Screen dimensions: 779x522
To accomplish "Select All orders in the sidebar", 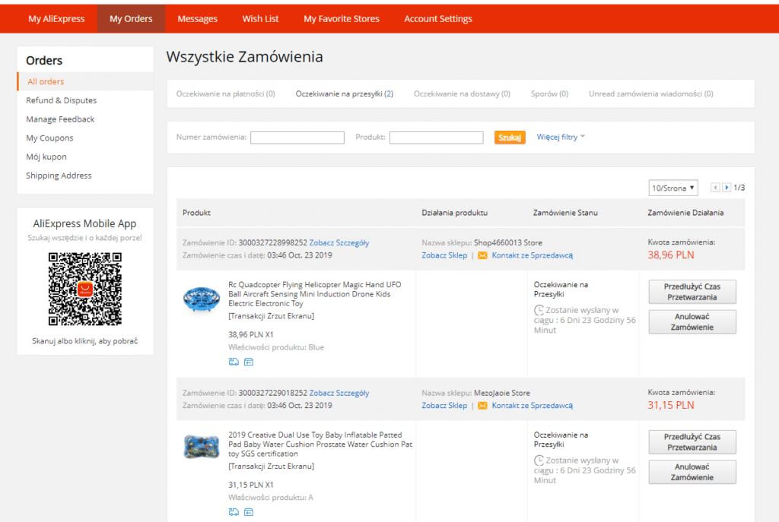I will click(85, 81).
